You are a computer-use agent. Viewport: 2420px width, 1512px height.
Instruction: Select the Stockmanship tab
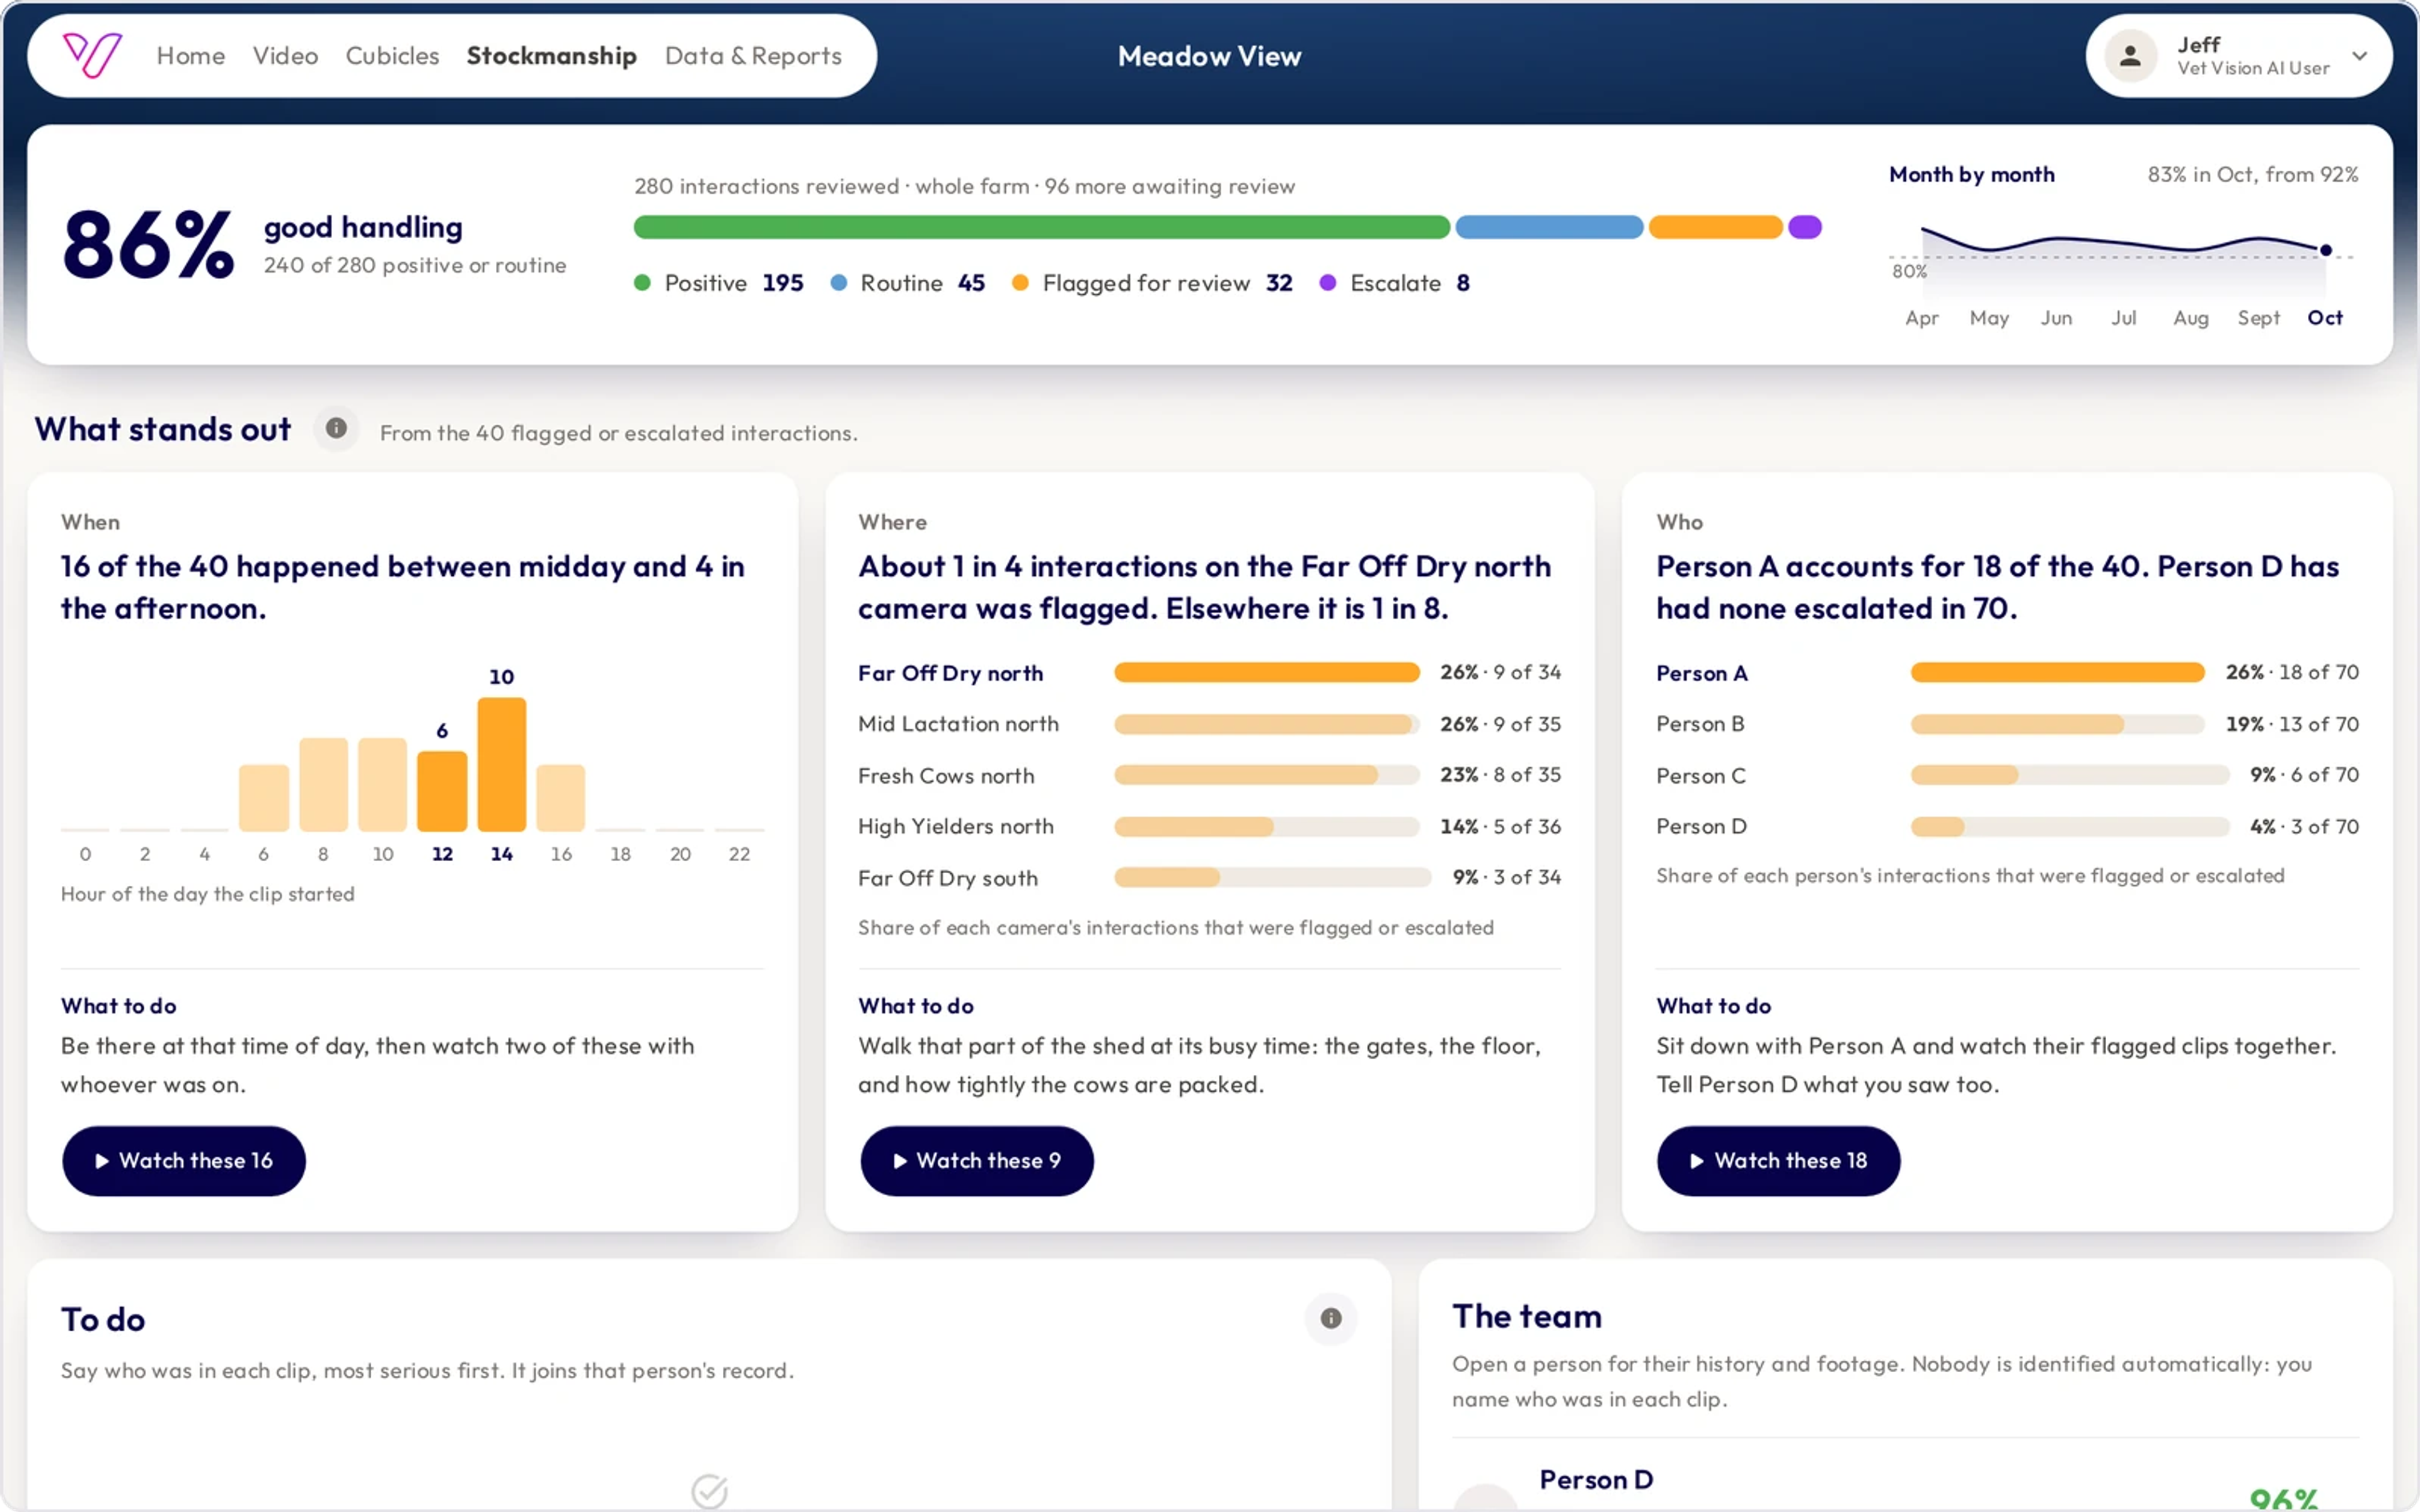(551, 56)
